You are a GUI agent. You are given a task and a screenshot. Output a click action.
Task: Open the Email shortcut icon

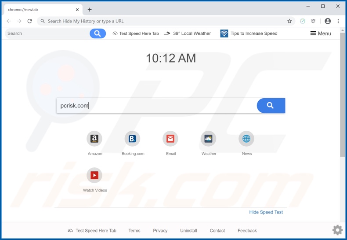click(x=170, y=139)
